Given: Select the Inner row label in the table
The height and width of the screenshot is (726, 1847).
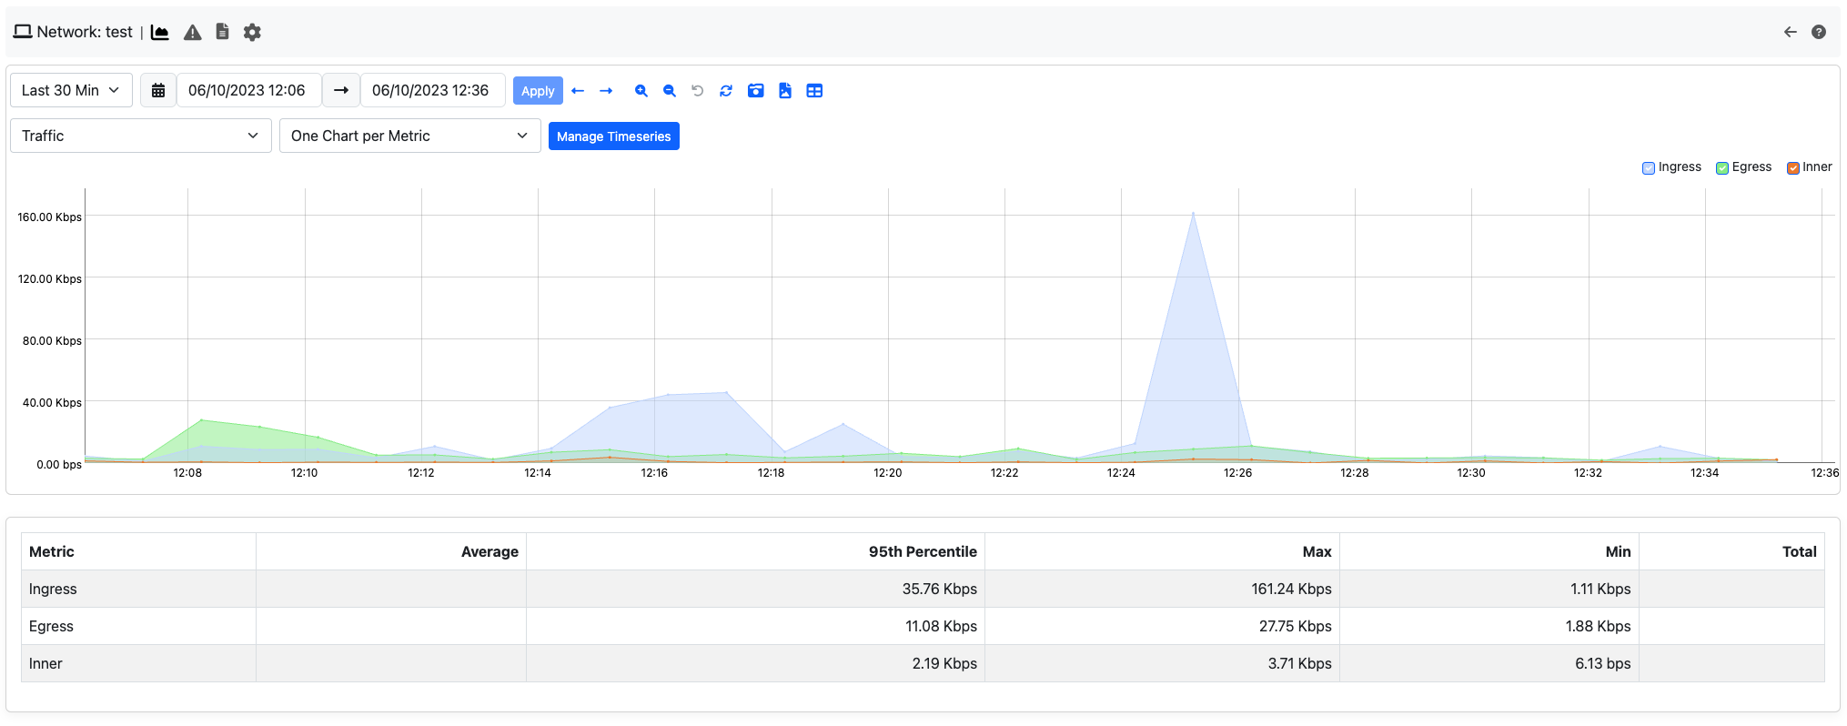Looking at the screenshot, I should [45, 663].
